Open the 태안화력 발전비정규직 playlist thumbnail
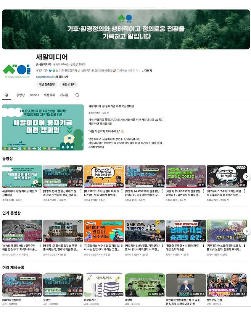 (186, 285)
